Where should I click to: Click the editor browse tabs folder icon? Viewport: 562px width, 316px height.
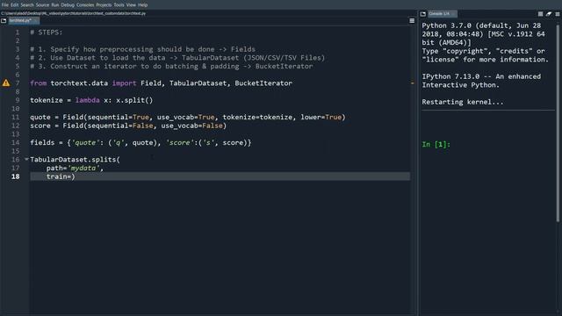tap(4, 21)
